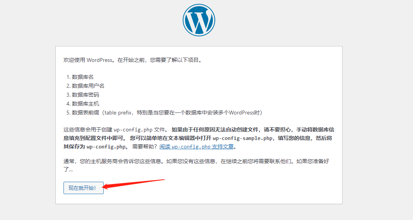Viewport: 413px width, 220px height.
Task: Select the list item 数据库主机
Action: (x=85, y=104)
